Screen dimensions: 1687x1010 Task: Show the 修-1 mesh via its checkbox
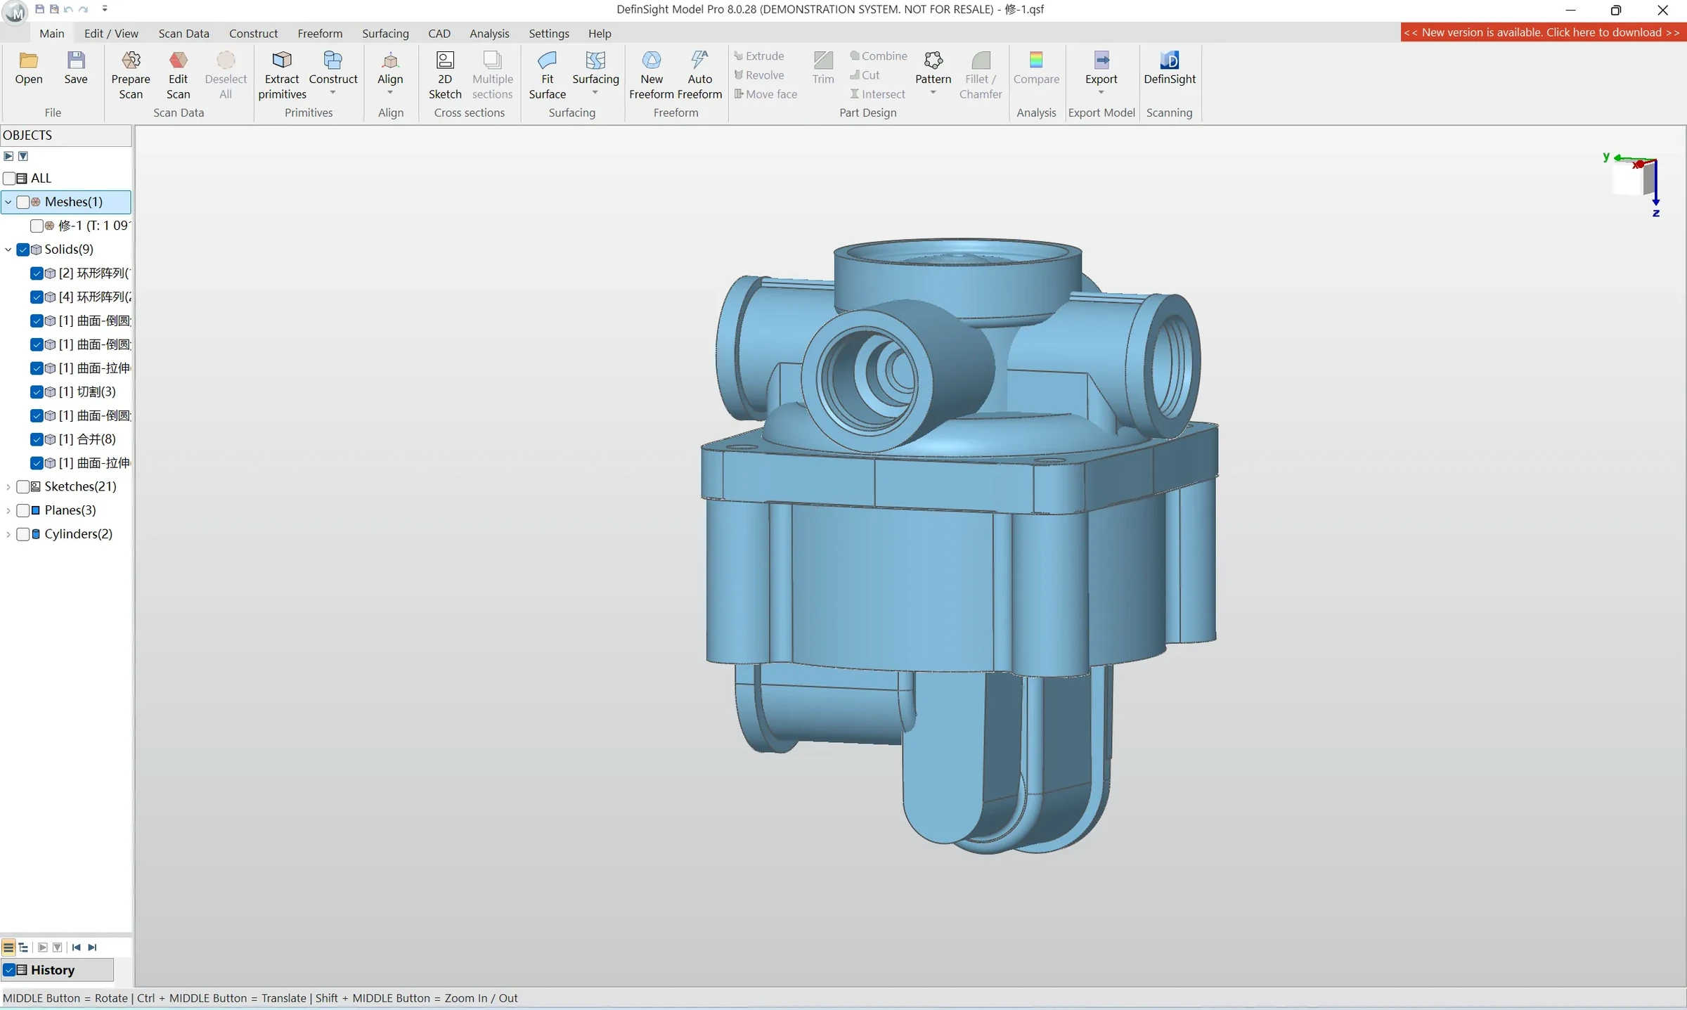[x=37, y=226]
